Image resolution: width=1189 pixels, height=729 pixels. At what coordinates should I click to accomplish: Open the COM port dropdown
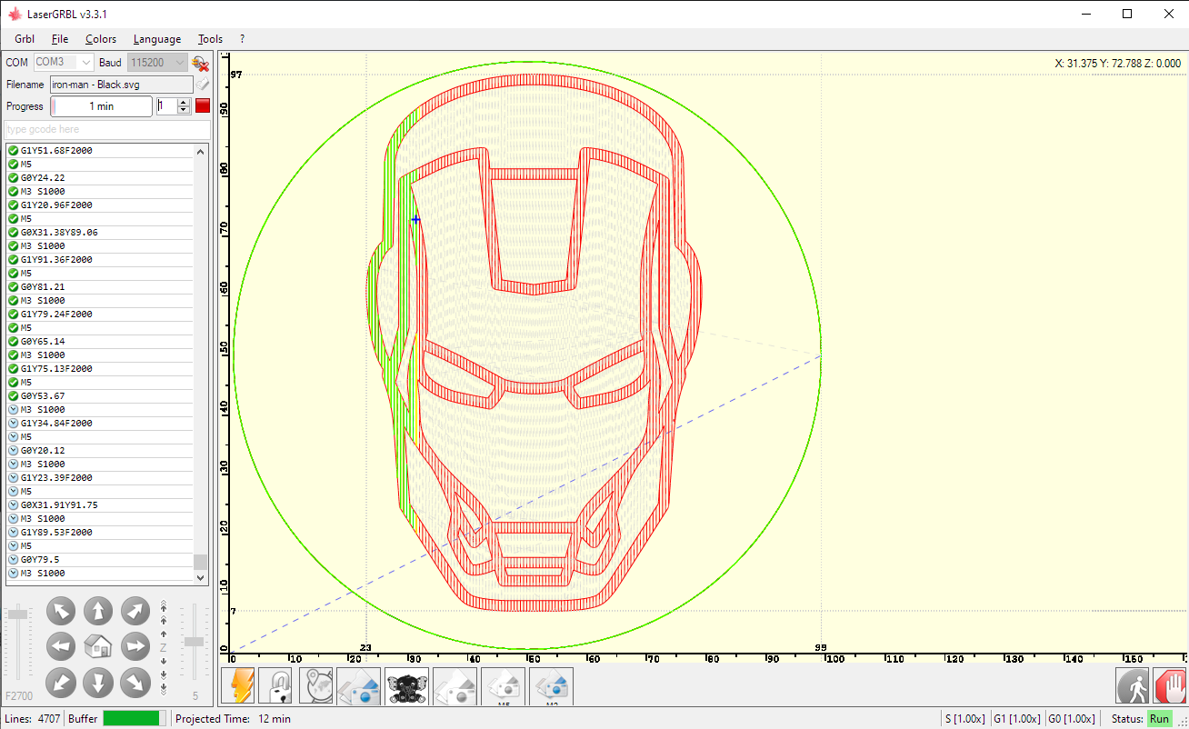pyautogui.click(x=85, y=63)
